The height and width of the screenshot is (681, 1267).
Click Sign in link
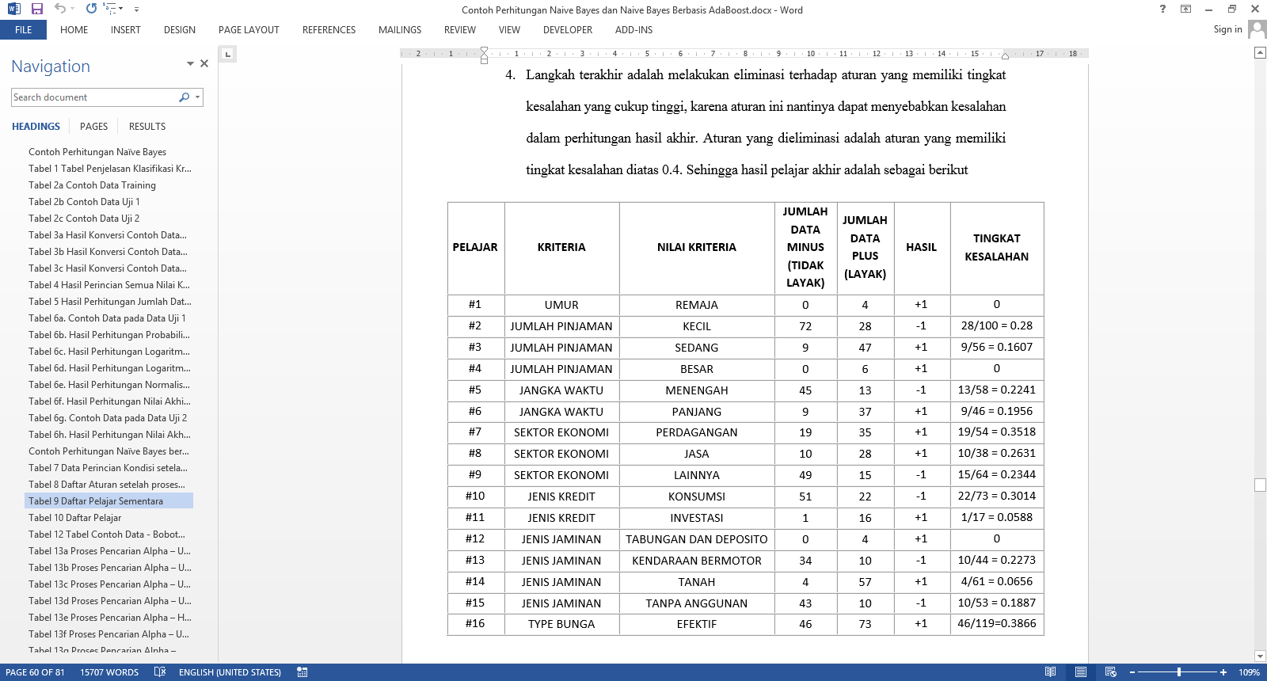click(1227, 29)
